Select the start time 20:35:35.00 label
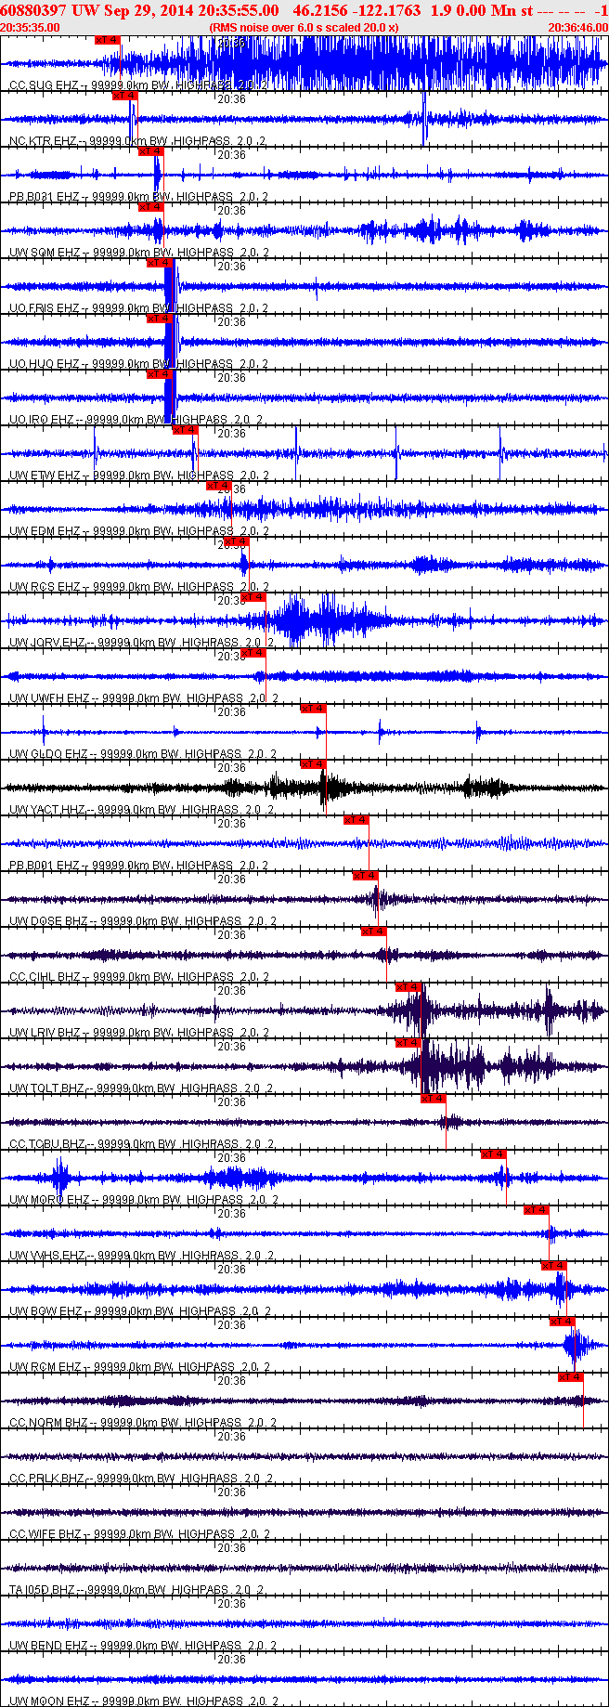Viewport: 609px width, 1707px height. [x=31, y=28]
